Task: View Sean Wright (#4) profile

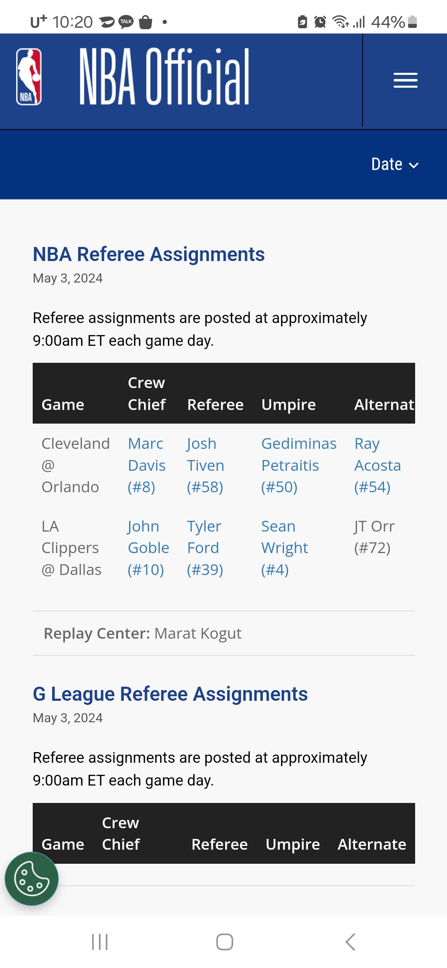Action: tap(284, 548)
